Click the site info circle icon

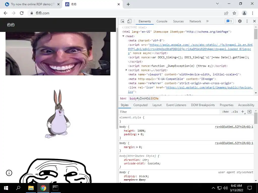[9, 173]
